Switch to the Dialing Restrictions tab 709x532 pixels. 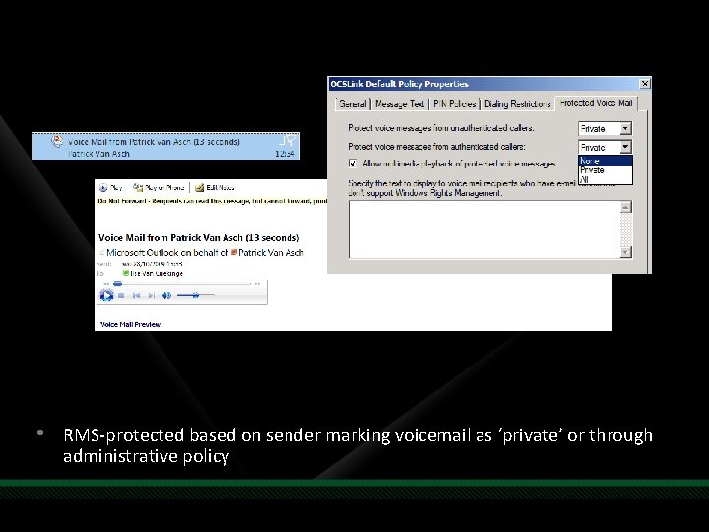517,104
